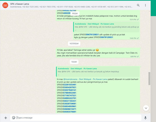
Task: Open tracking number SPXID057195747521
Action: click(x=66, y=95)
